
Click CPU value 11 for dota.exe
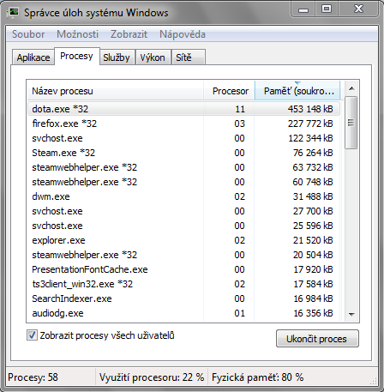point(240,109)
